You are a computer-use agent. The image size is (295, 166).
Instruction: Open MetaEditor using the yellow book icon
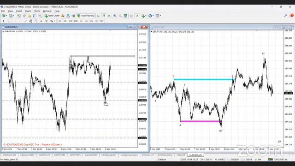pos(63,16)
